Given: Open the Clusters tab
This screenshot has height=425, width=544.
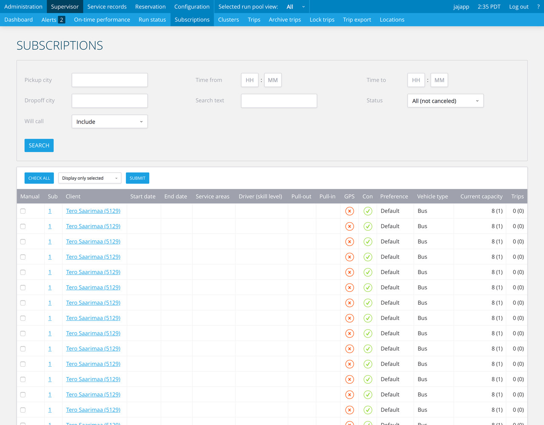Looking at the screenshot, I should point(229,20).
